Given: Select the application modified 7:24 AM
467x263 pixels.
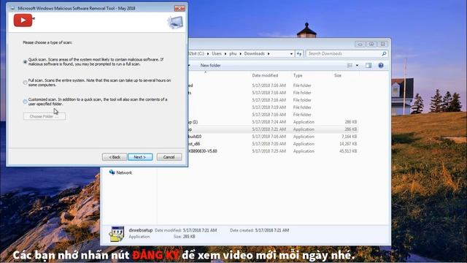Looking at the screenshot, I should (272, 122).
